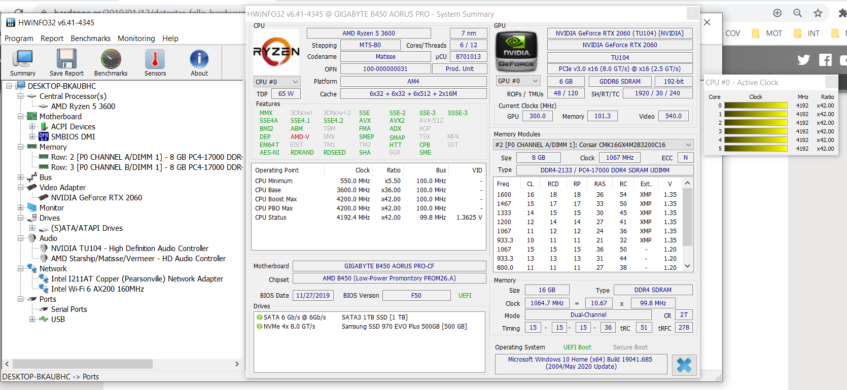Screen dimensions: 847x390
Task: Open the CPU #0 selector dropdown
Action: point(277,82)
